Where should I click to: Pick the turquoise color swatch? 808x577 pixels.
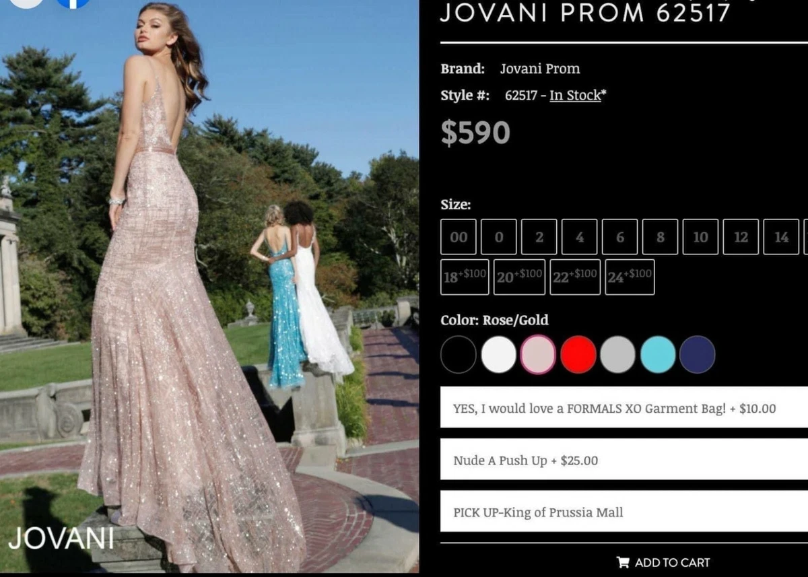click(x=658, y=355)
